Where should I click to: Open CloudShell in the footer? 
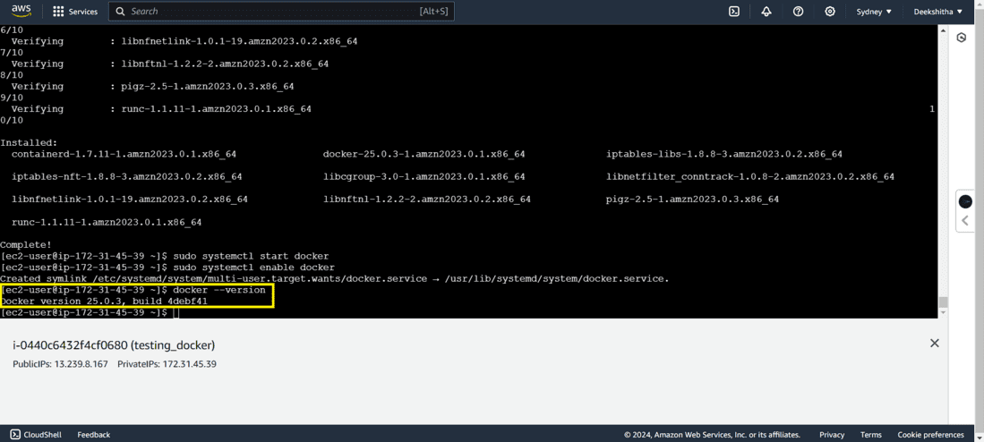tap(35, 435)
